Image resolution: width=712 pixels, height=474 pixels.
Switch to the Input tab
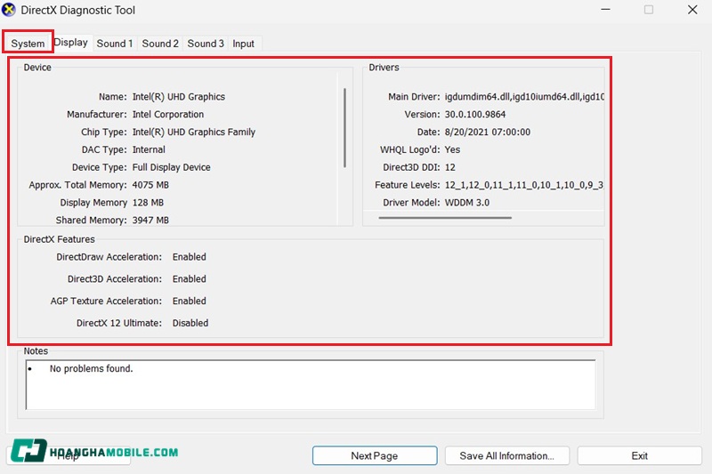(244, 44)
